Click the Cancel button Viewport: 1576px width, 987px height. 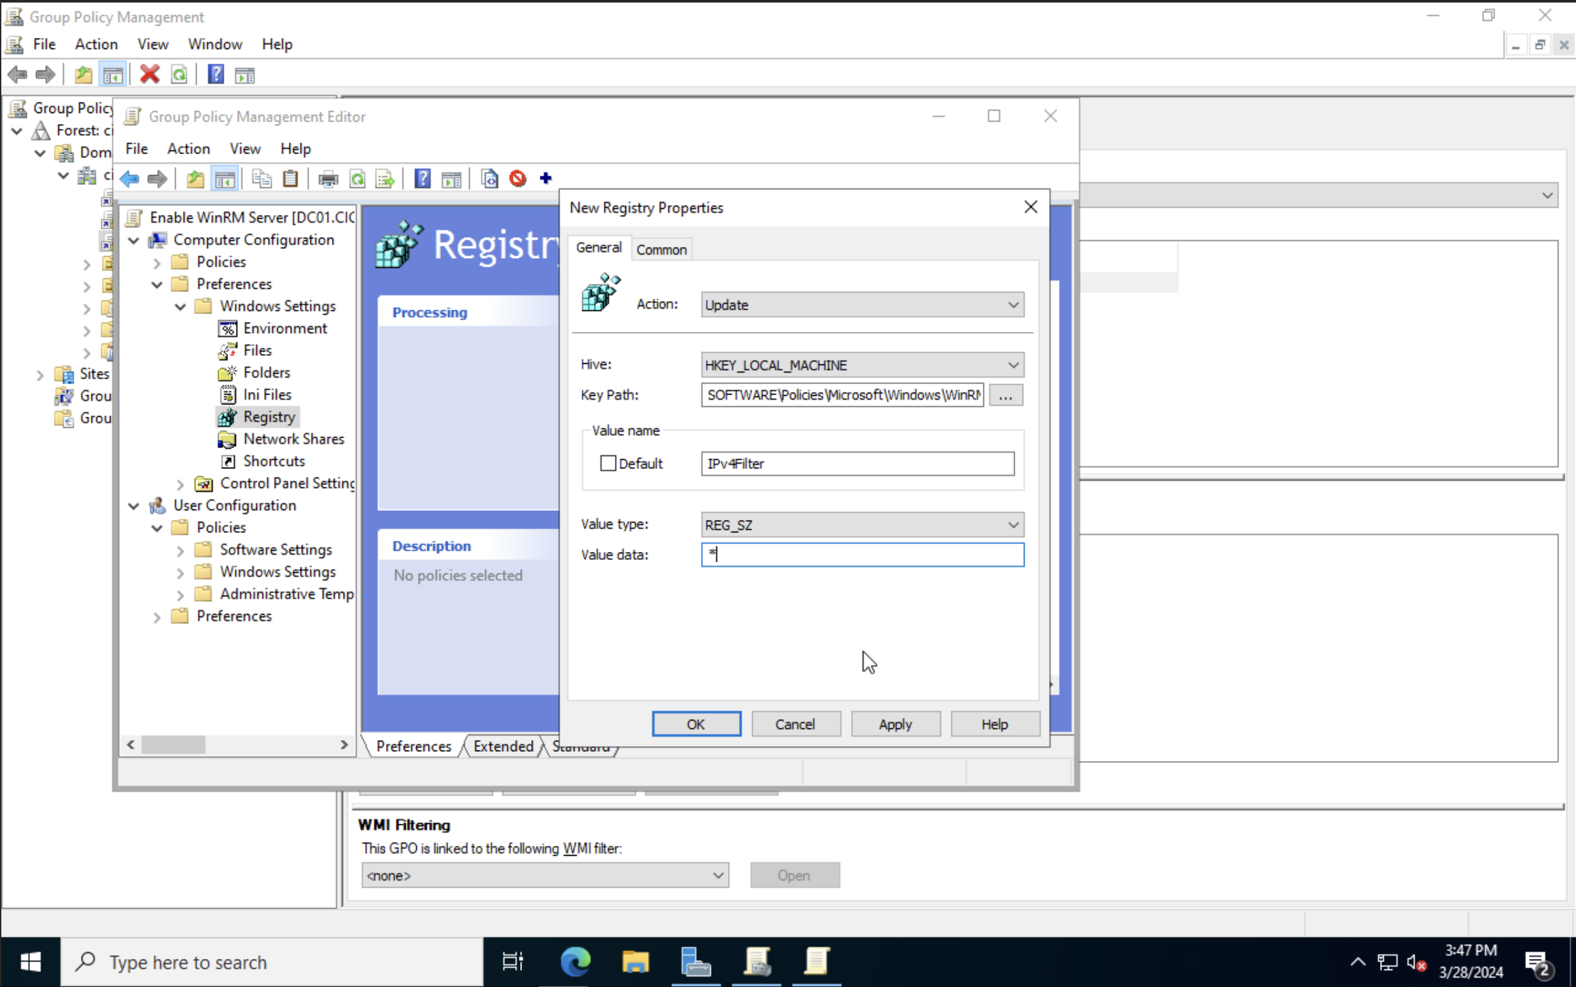pyautogui.click(x=795, y=724)
